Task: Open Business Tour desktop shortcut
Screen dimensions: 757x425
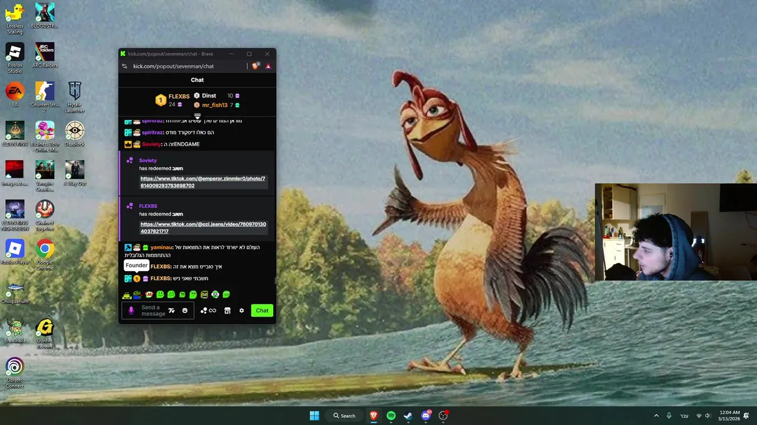Action: 44,137
